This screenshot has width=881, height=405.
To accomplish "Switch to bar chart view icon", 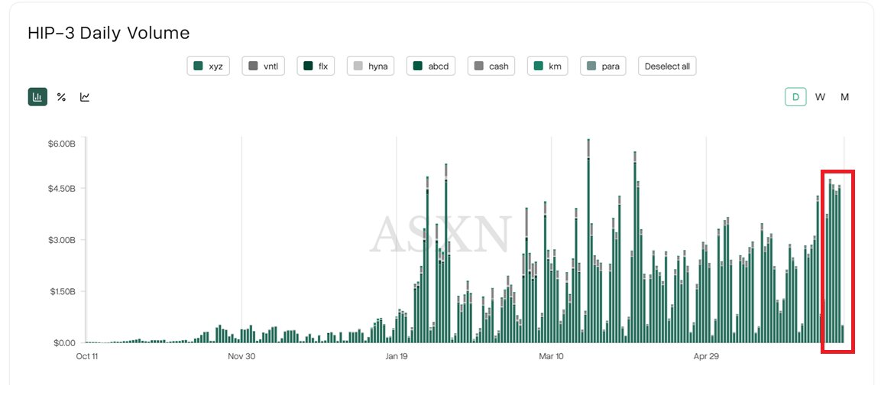I will coord(37,97).
